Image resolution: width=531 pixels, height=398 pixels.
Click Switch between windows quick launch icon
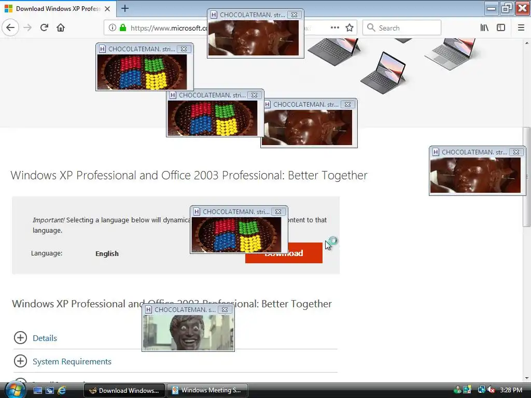(50, 390)
